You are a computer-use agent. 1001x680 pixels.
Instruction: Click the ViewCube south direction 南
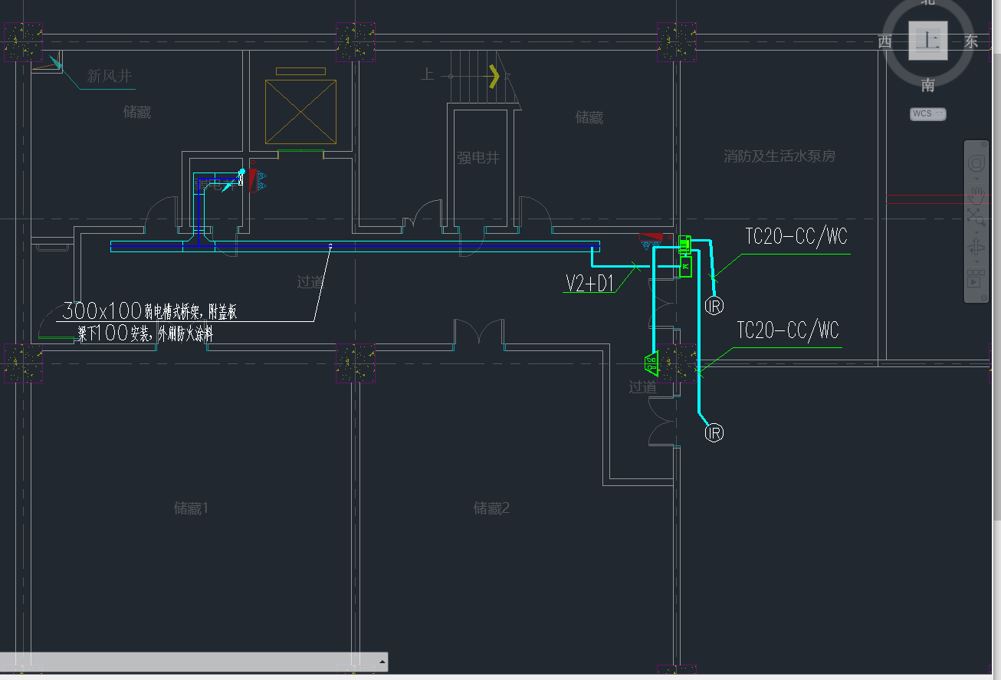[x=928, y=85]
